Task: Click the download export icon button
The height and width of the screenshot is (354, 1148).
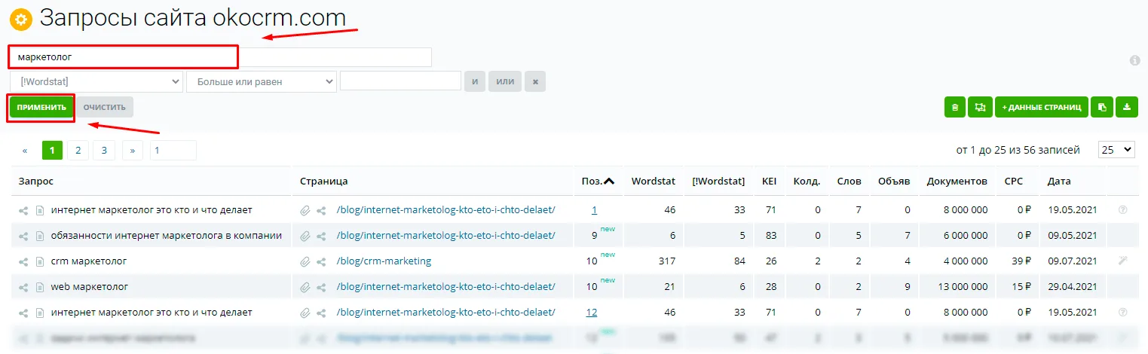Action: pos(1127,107)
